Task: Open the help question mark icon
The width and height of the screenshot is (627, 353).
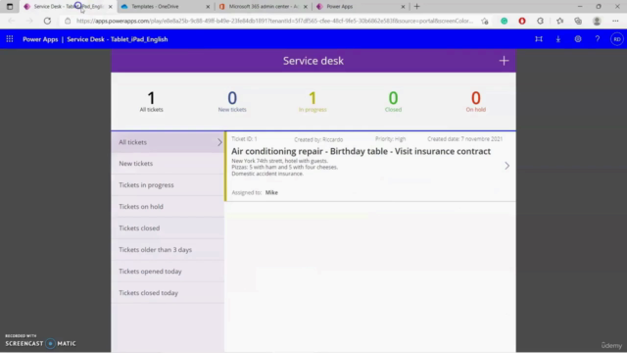Action: point(598,39)
